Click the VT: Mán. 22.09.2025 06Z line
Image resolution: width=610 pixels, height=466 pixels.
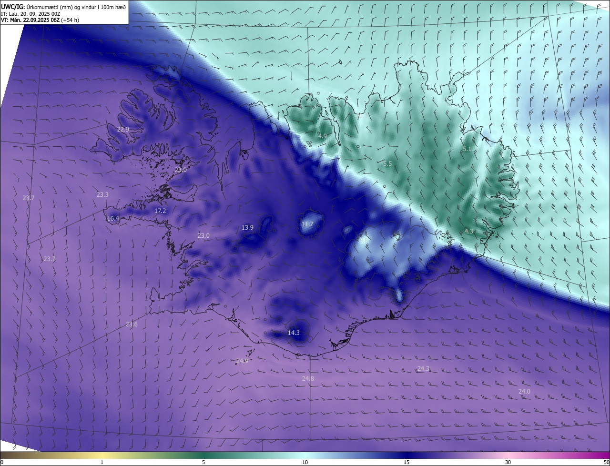(40, 20)
